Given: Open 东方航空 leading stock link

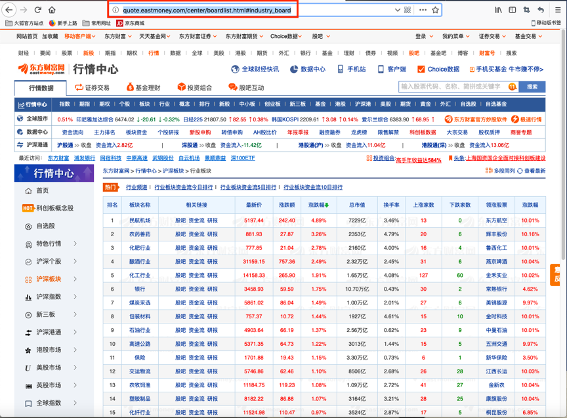Looking at the screenshot, I should [x=496, y=220].
